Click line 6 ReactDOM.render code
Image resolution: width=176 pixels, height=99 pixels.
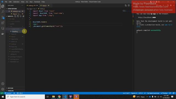click(x=40, y=22)
